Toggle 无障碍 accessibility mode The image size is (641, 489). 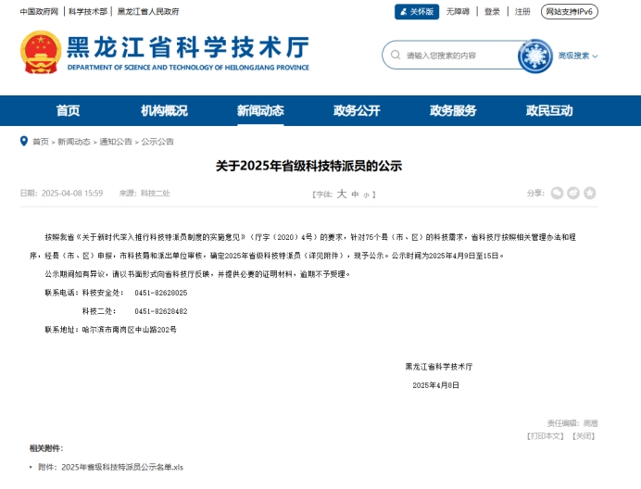click(x=458, y=12)
